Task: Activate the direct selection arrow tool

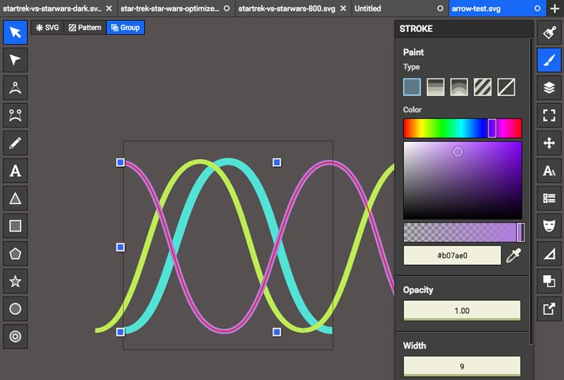Action: [15, 60]
